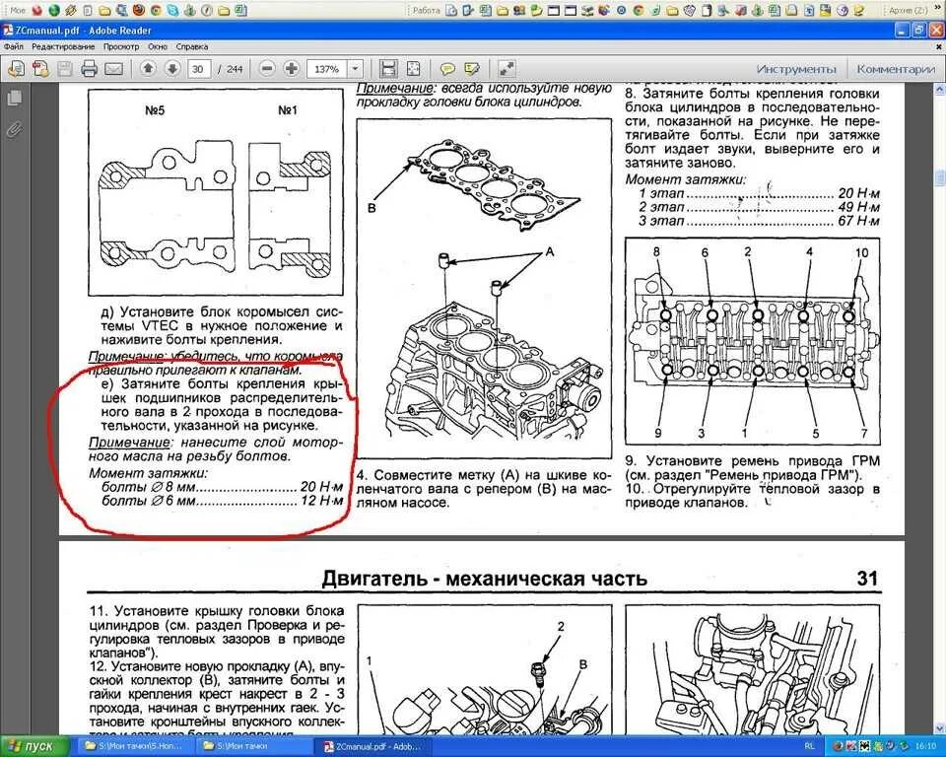
Task: Click the №1 bearing cap diagram label
Action: (287, 109)
